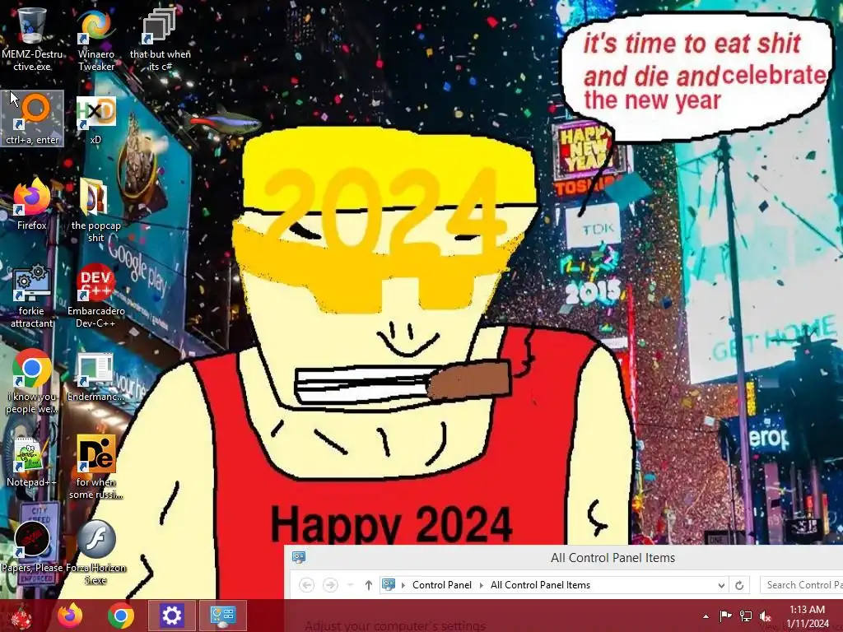The height and width of the screenshot is (632, 843).
Task: Expand the address bar history dropdown
Action: coord(721,585)
